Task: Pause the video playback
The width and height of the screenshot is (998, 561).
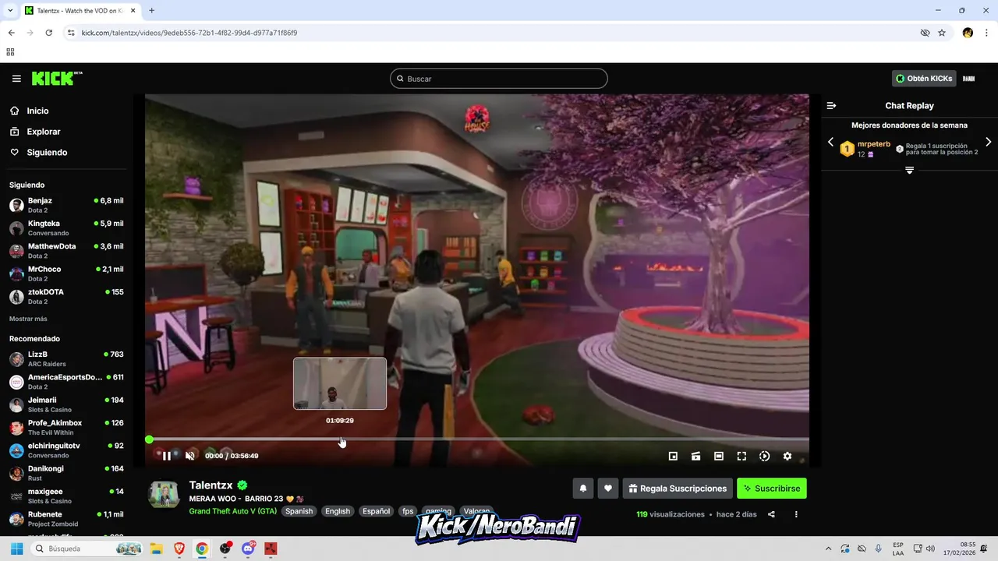Action: click(x=166, y=456)
